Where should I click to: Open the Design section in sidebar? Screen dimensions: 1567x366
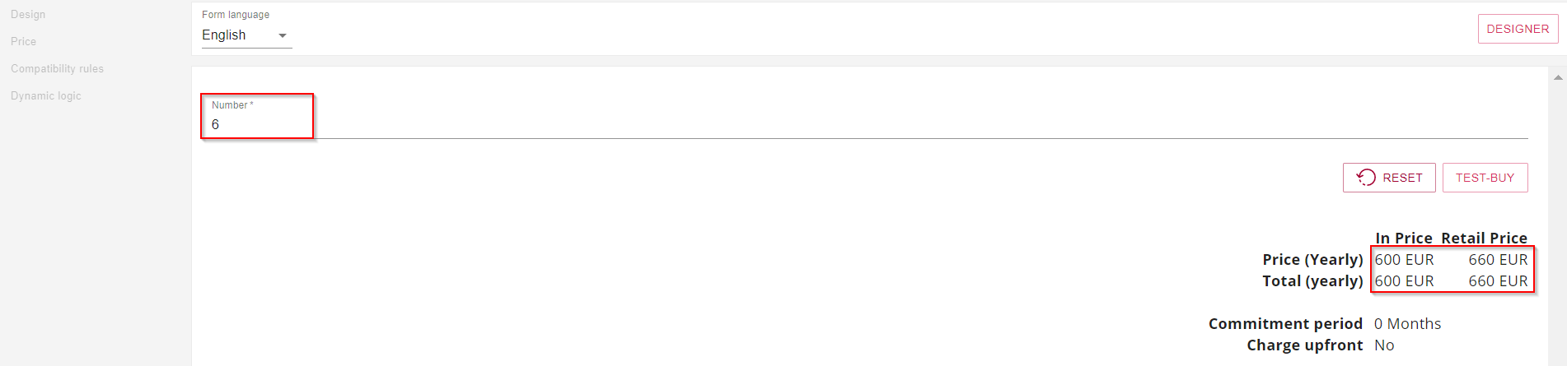click(28, 15)
